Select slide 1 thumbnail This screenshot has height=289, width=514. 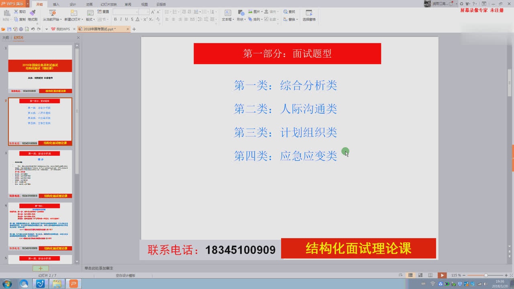pos(40,69)
